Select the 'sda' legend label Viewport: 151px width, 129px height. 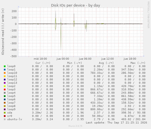coord(10,113)
